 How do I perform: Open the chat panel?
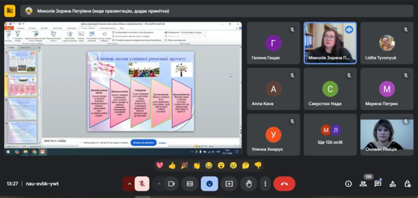click(x=378, y=183)
